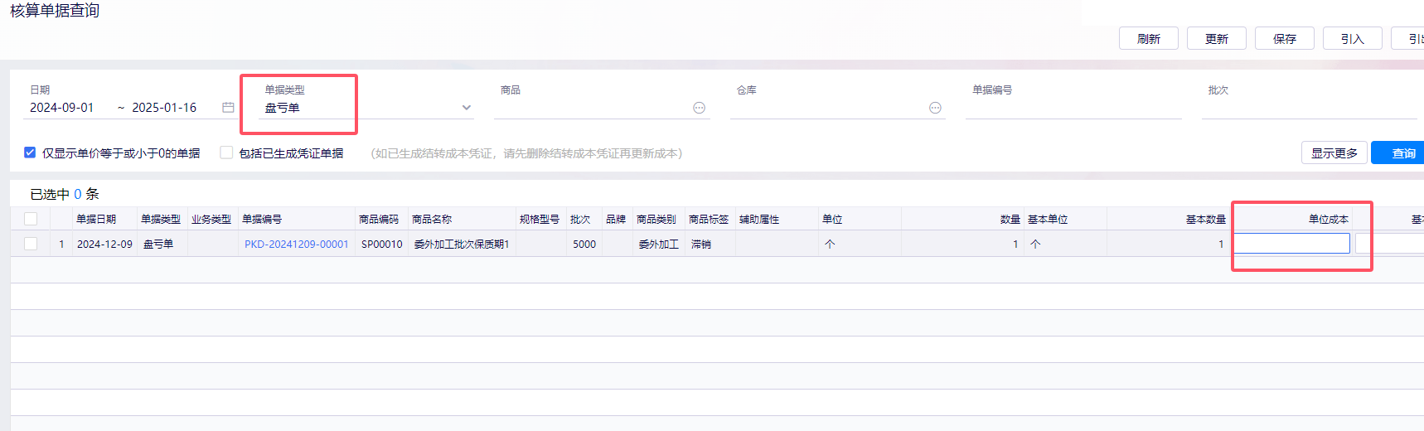Toggle 仅显示单价等于或小于0的单据 checkbox
Viewport: 1424px width, 431px height.
(x=30, y=153)
